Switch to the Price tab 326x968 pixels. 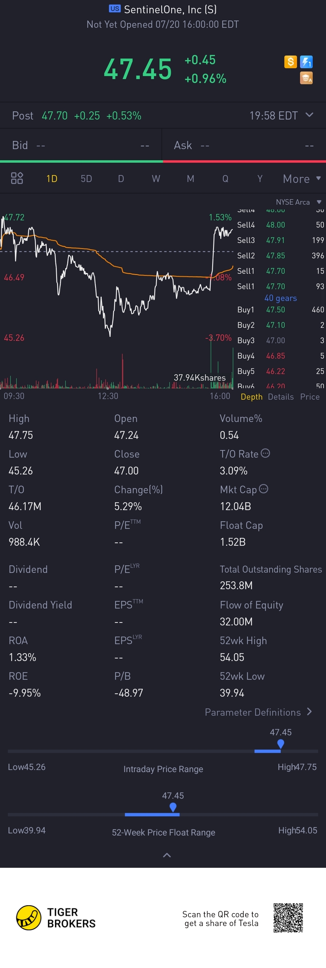coord(310,397)
